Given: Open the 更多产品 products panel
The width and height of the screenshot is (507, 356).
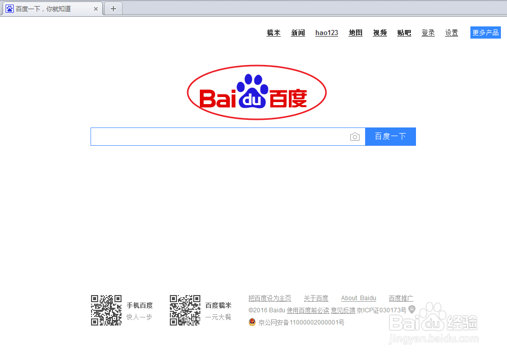Looking at the screenshot, I should coord(485,32).
